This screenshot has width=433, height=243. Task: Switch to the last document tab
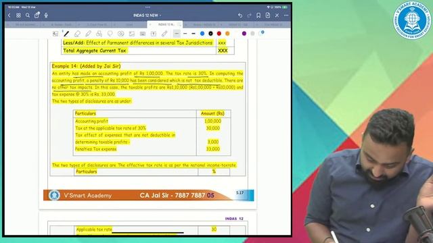tap(273, 24)
